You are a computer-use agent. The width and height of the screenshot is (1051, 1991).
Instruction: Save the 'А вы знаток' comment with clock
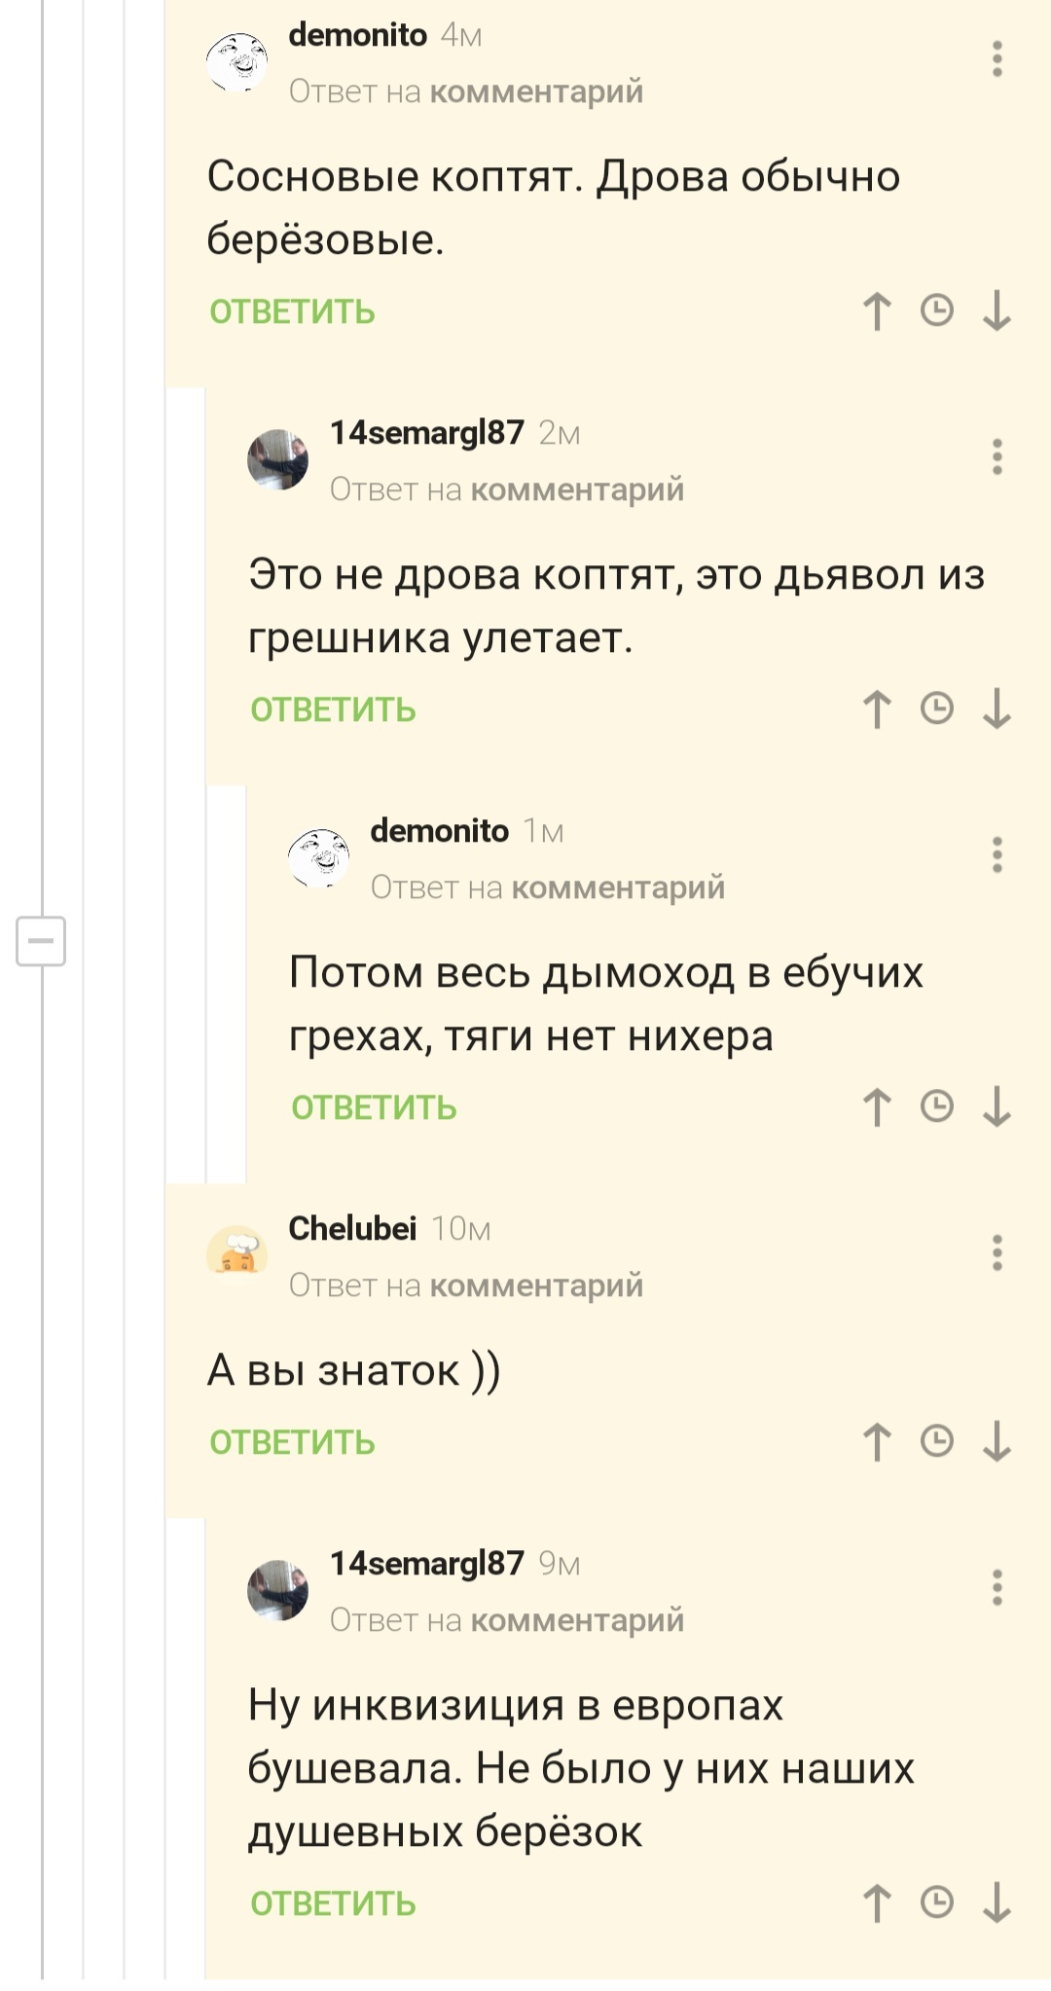point(936,1441)
